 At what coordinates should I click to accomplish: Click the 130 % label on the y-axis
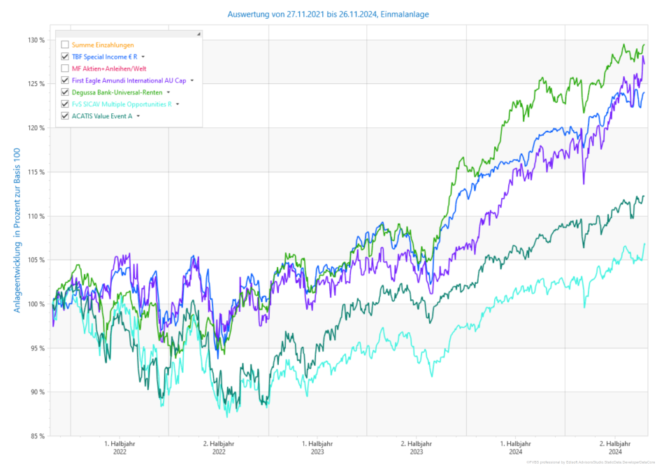click(x=36, y=40)
